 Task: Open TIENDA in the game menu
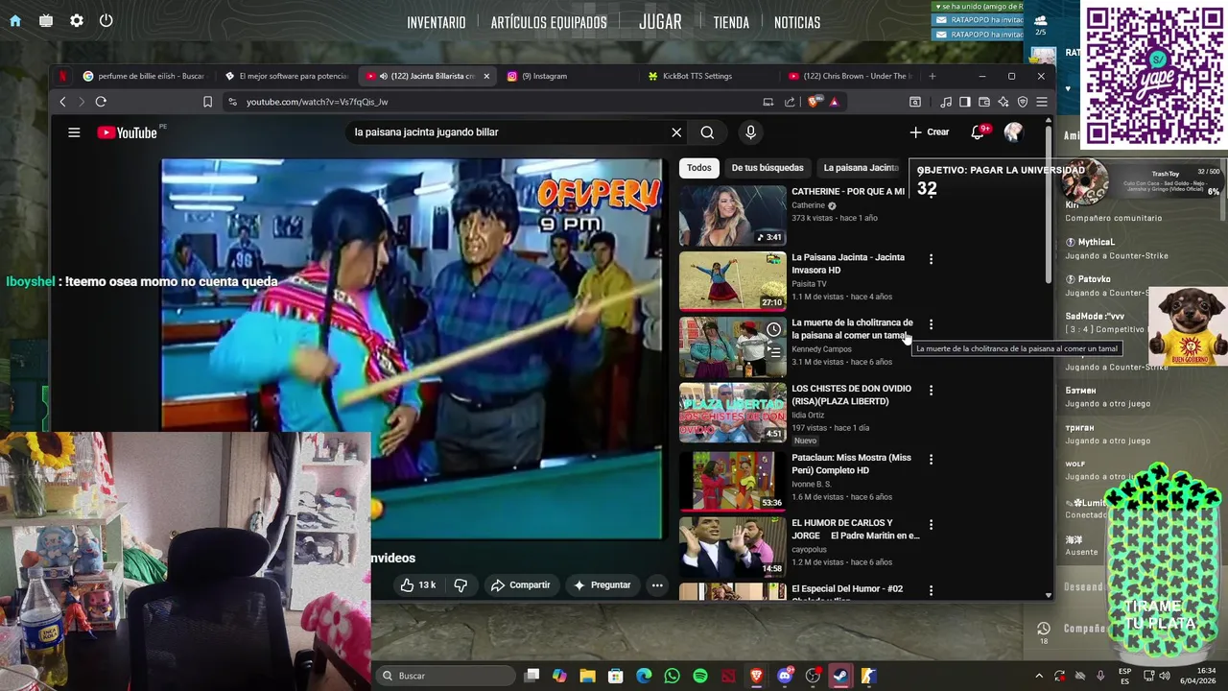731,22
